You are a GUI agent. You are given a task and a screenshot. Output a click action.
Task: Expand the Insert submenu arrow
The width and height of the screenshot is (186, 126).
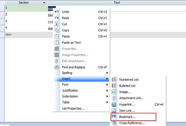(107, 79)
